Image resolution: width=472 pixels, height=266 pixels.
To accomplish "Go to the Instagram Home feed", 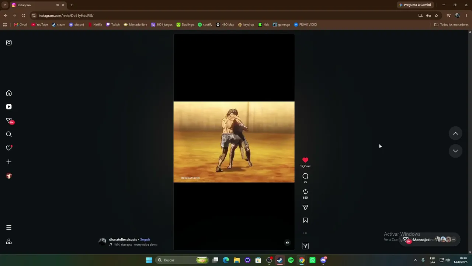I will point(9,93).
